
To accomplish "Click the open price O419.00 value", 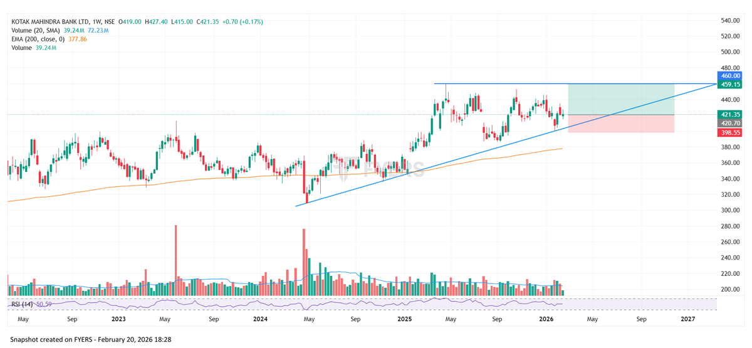I will point(129,21).
